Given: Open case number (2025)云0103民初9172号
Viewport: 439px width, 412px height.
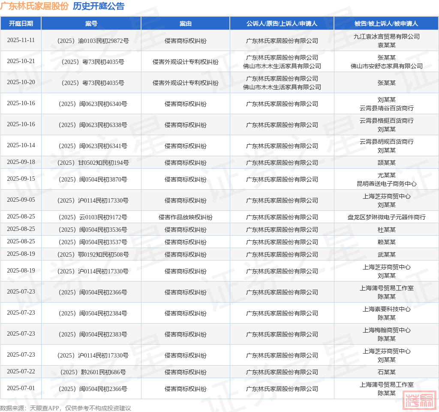Looking at the screenshot, I should (x=91, y=217).
